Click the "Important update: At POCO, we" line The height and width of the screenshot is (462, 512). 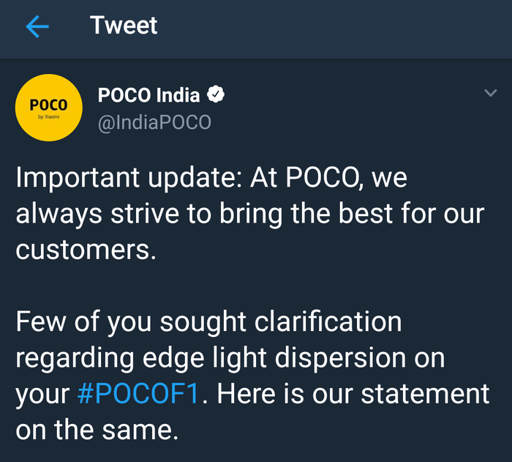coord(211,178)
